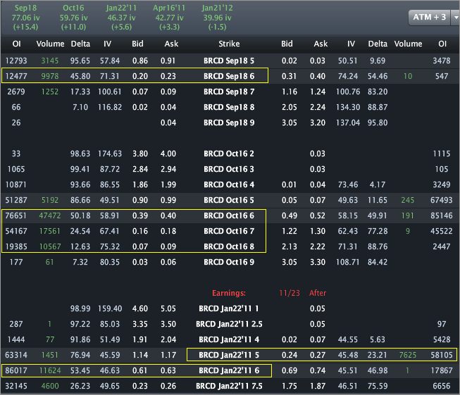
Task: Select the BRCD Oct16 9 strike
Action: [229, 262]
